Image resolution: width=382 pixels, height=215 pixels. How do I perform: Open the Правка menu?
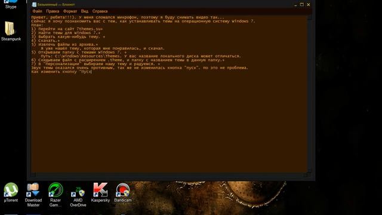click(53, 11)
